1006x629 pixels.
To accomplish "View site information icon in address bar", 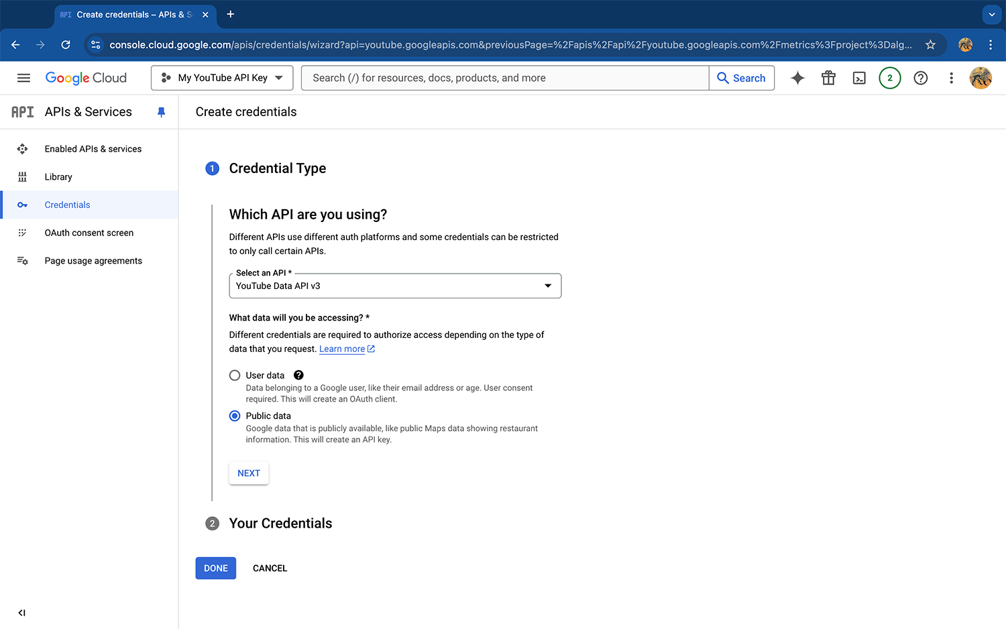I will coord(96,45).
